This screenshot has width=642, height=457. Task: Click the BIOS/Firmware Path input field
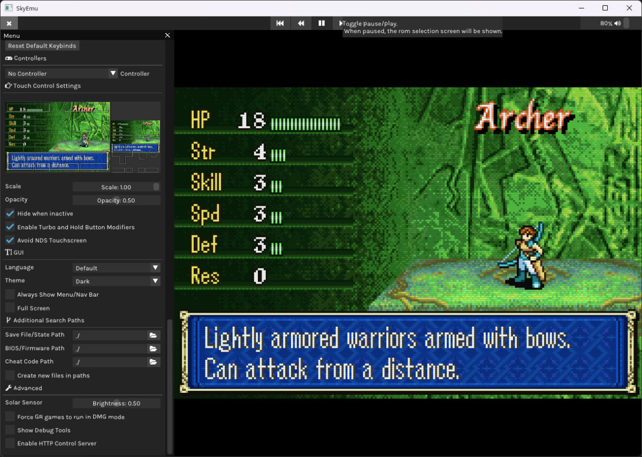coord(109,348)
